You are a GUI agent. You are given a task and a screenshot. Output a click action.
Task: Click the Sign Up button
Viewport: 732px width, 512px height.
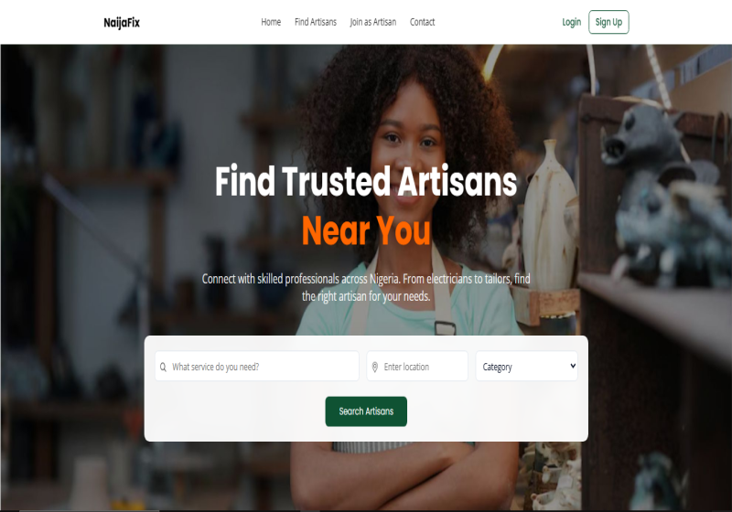click(608, 22)
